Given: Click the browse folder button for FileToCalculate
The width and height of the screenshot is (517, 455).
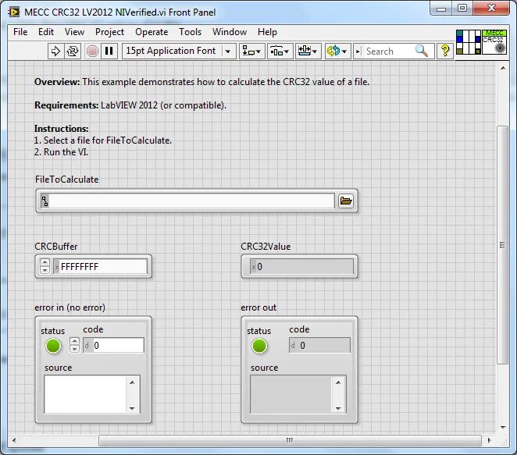Looking at the screenshot, I should (x=345, y=201).
